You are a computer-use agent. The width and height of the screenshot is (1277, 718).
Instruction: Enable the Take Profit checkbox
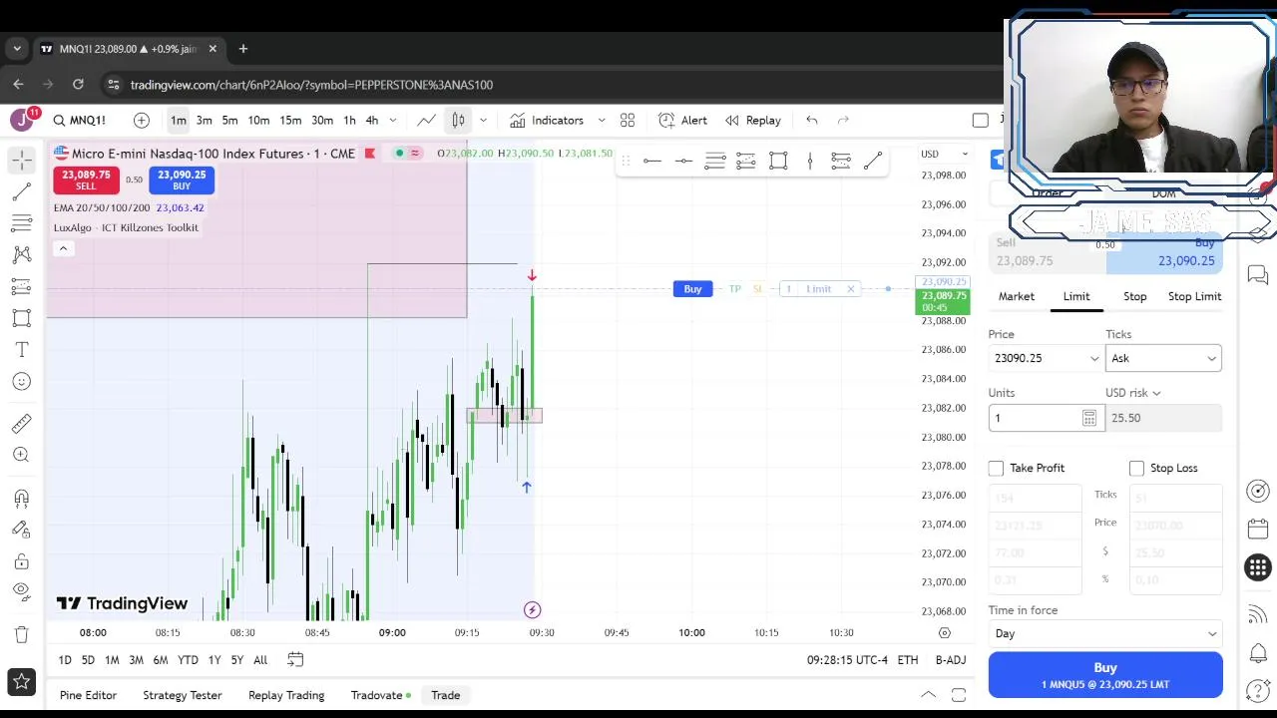click(996, 468)
